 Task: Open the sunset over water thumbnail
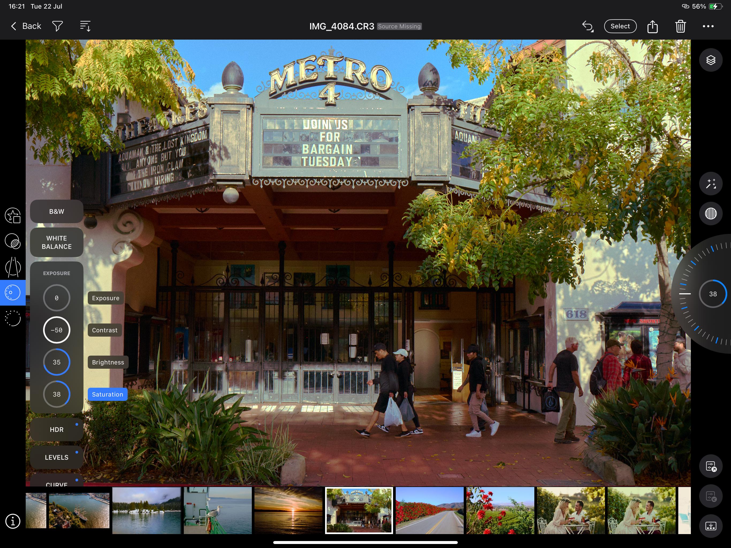(288, 510)
